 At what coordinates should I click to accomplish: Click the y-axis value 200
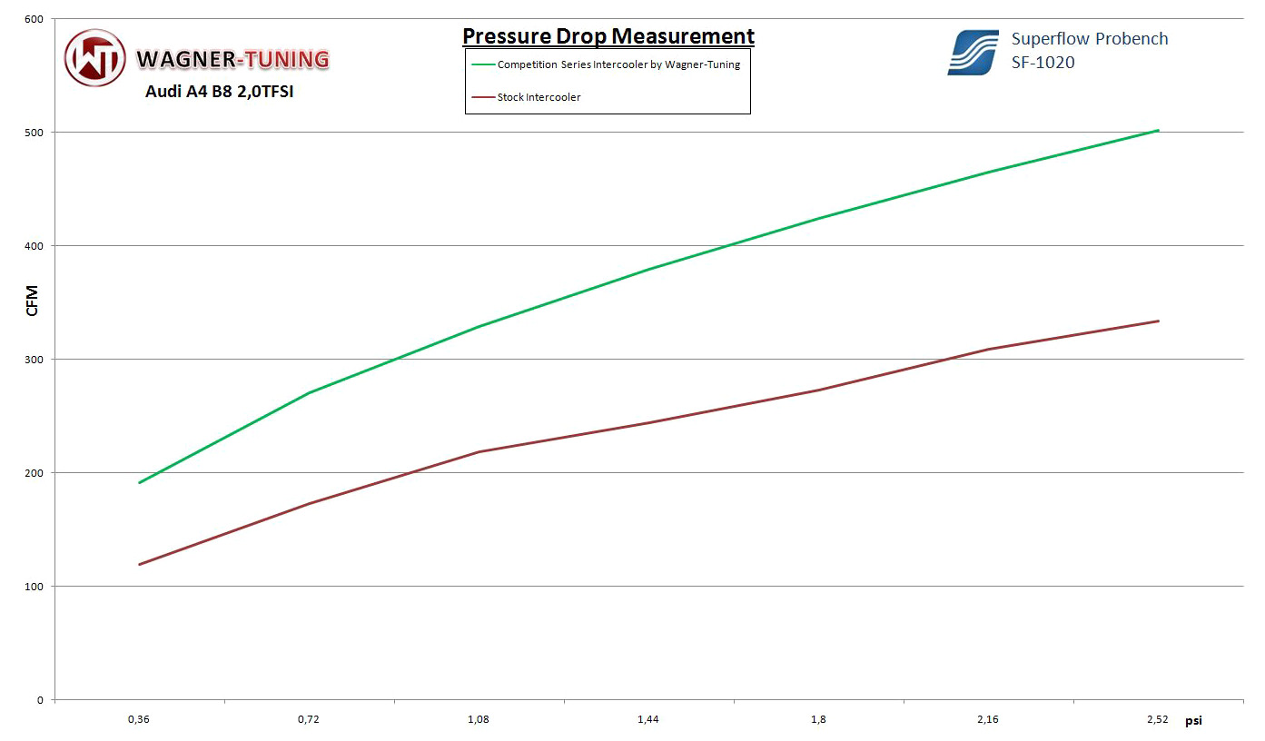click(x=34, y=472)
